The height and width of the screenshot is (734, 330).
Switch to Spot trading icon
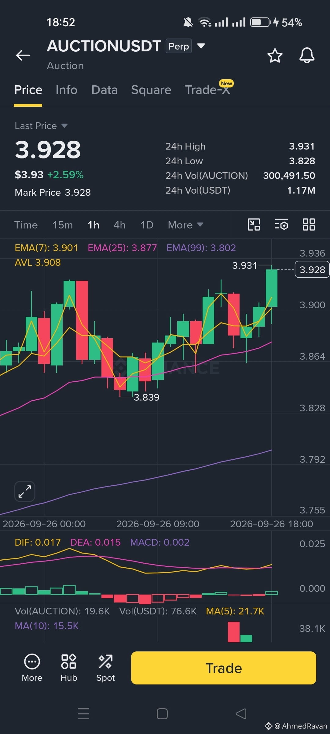click(x=105, y=668)
